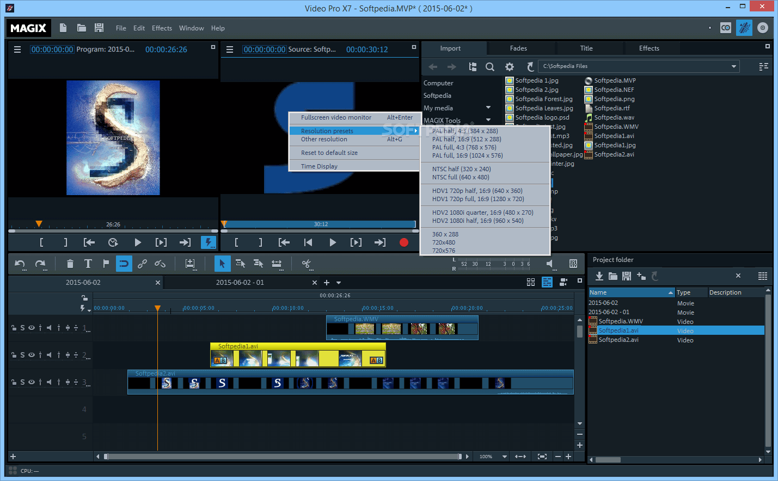Switch to Fades tab
The height and width of the screenshot is (481, 778).
point(518,48)
